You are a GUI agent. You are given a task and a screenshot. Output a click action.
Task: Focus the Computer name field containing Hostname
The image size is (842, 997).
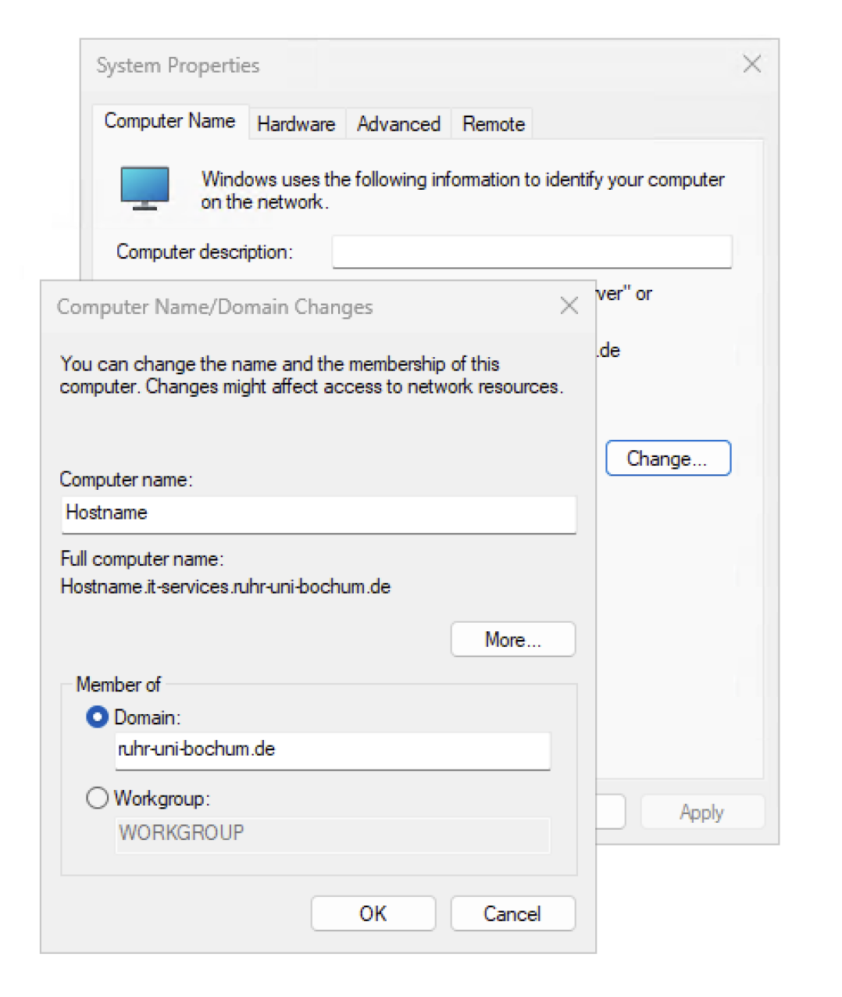[319, 514]
